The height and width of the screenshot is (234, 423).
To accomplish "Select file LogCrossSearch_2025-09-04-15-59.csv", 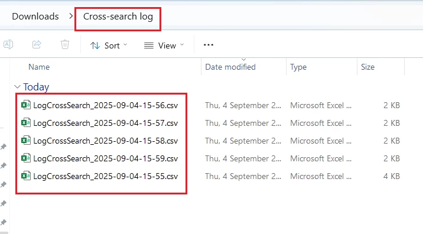I will [x=106, y=158].
